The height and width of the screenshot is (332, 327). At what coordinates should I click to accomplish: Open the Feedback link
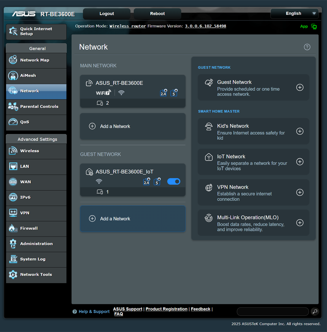tap(201, 309)
